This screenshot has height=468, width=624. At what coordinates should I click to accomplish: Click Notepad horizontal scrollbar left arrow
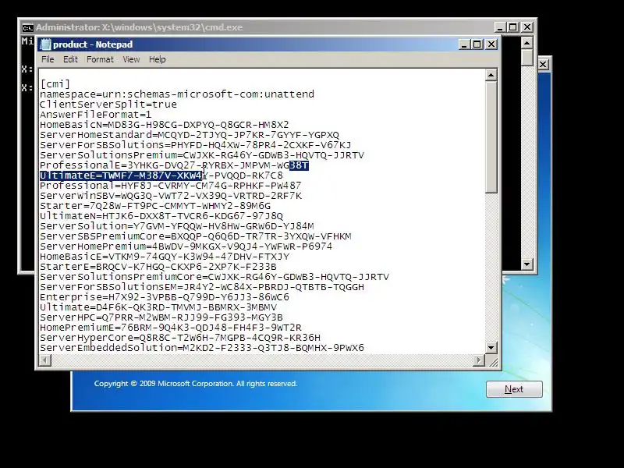click(x=45, y=360)
